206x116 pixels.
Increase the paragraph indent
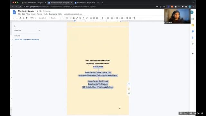point(130,18)
